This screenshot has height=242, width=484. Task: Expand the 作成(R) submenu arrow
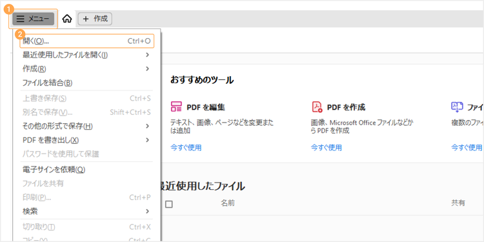coord(148,68)
